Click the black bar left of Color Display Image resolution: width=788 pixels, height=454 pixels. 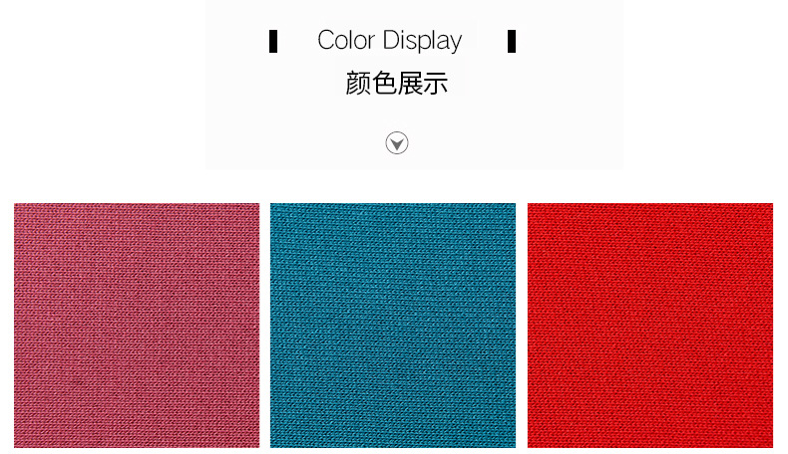[x=273, y=41]
